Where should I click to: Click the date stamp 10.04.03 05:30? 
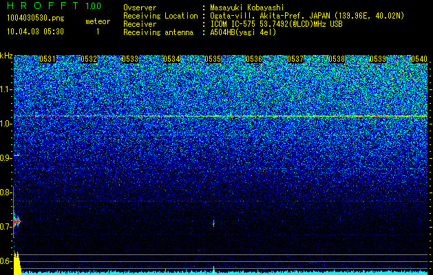point(35,32)
